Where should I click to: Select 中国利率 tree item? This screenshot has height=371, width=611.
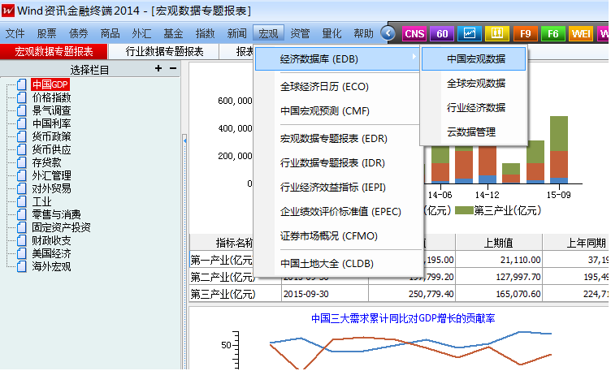pyautogui.click(x=51, y=123)
